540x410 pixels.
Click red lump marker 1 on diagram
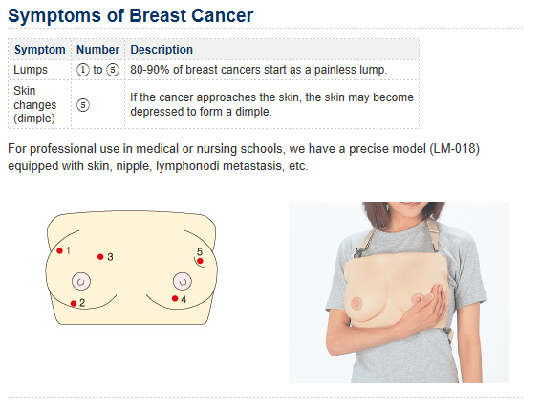pos(59,250)
